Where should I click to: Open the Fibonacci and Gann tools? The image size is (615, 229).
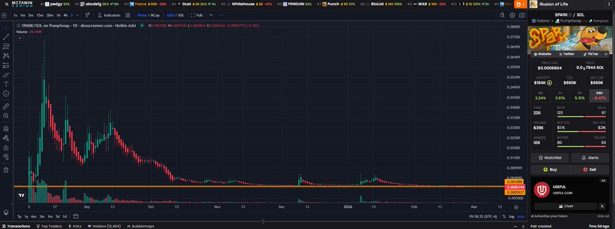click(6, 46)
